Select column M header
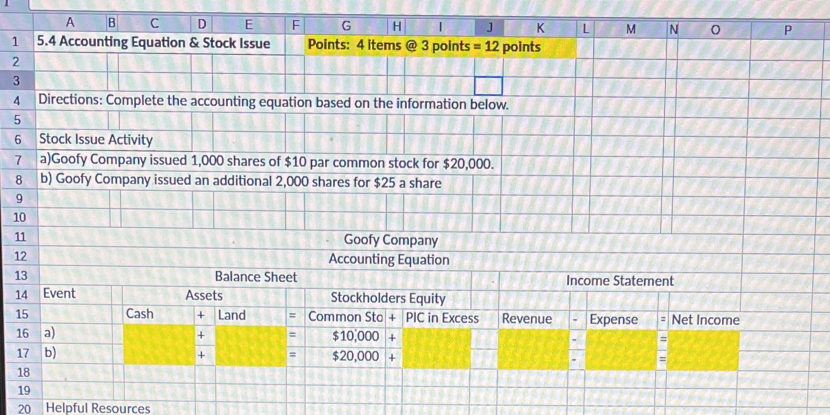Image resolution: width=830 pixels, height=415 pixels. 631,29
